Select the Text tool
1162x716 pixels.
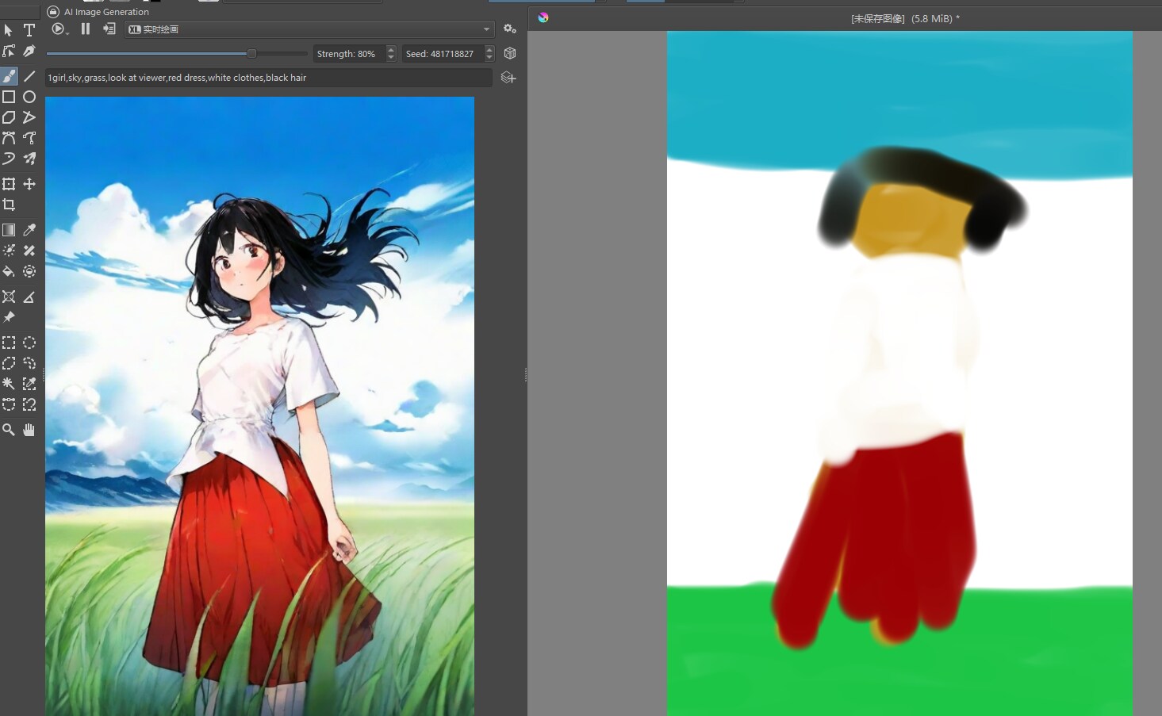click(x=29, y=30)
